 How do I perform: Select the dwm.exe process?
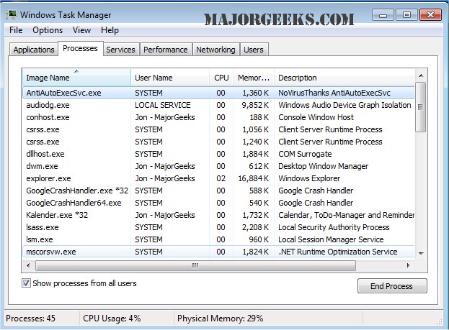tap(218, 166)
